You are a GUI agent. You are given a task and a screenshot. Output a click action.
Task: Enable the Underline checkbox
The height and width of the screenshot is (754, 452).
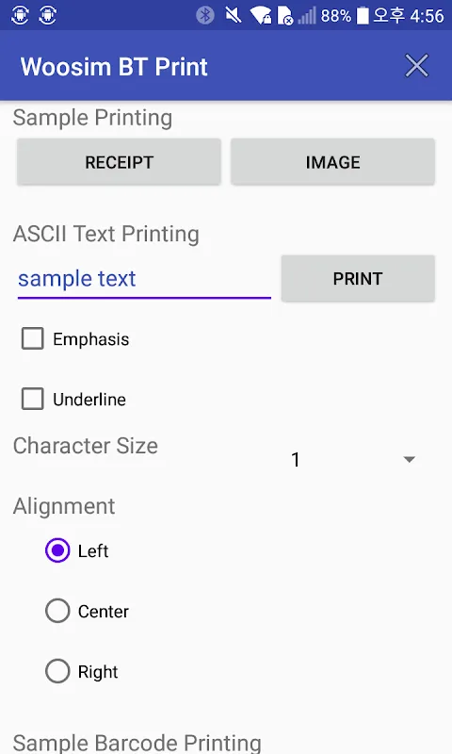pyautogui.click(x=33, y=399)
